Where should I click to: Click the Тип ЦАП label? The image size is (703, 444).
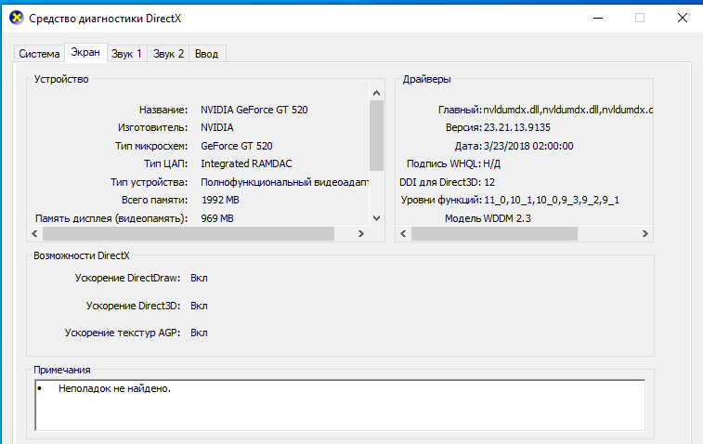(165, 163)
